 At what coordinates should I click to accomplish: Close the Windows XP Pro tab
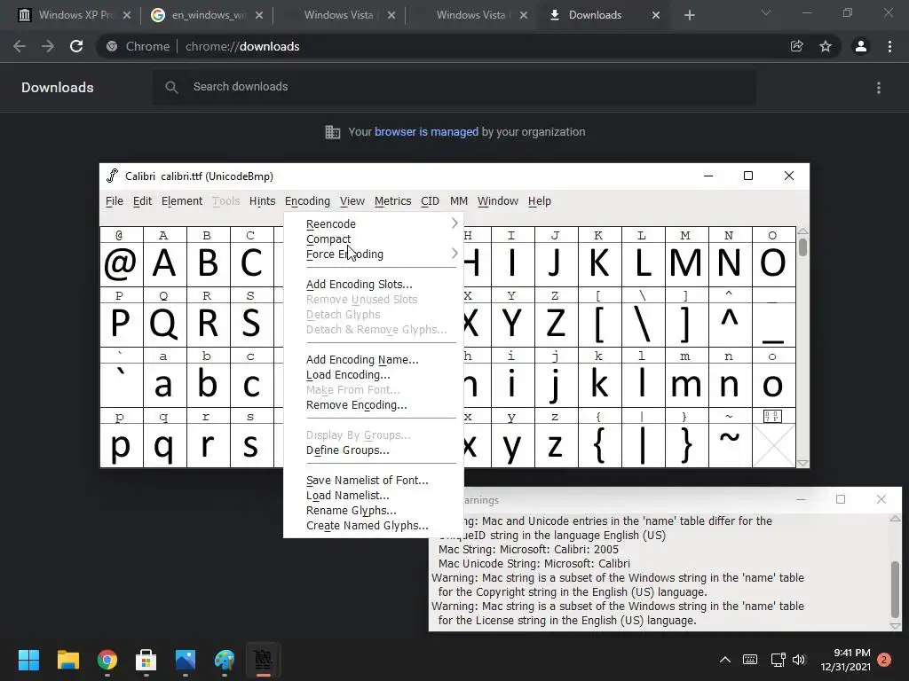(x=127, y=15)
